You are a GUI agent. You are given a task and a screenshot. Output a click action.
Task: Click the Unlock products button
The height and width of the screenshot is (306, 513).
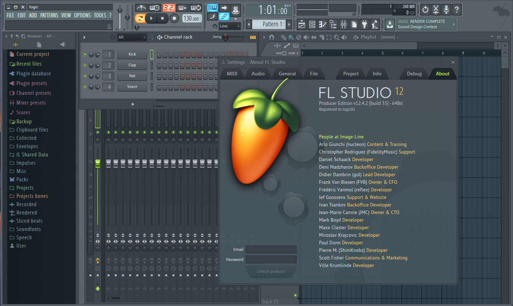tap(271, 272)
